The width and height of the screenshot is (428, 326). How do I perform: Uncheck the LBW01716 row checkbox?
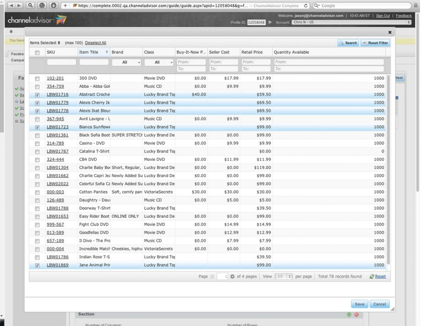pyautogui.click(x=37, y=95)
